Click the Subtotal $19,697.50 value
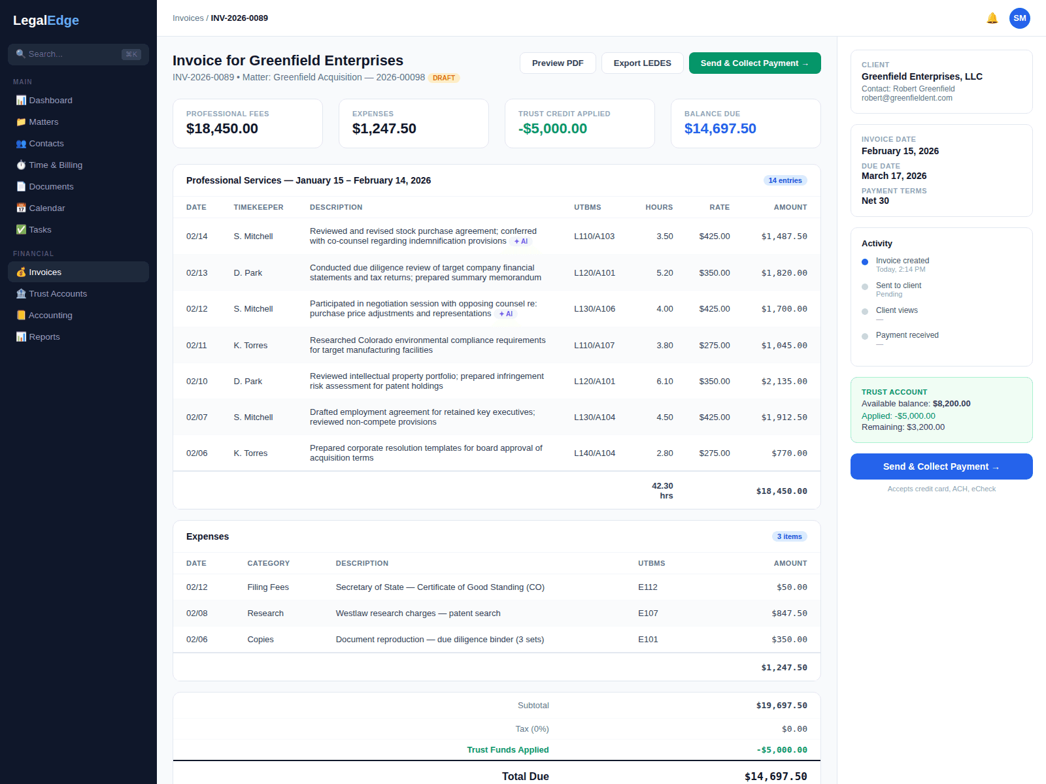Screen dimensions: 1046x784 [781, 706]
